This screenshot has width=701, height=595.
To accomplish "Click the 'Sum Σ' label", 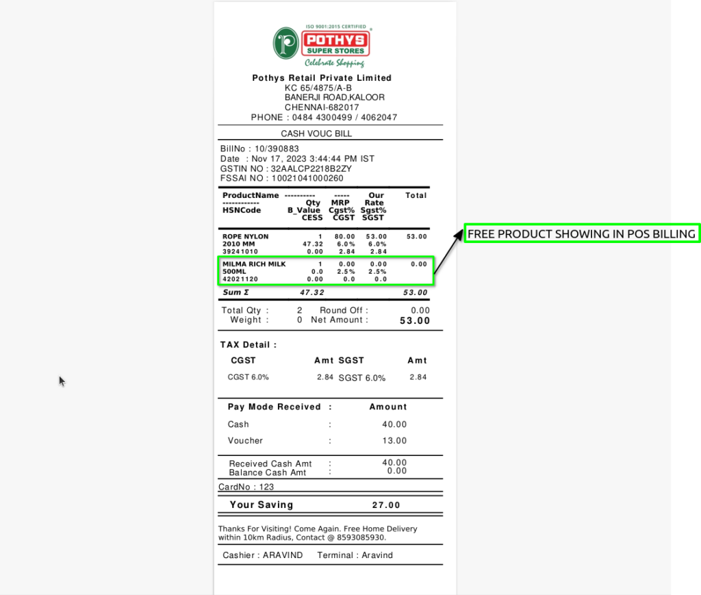I will click(x=236, y=292).
